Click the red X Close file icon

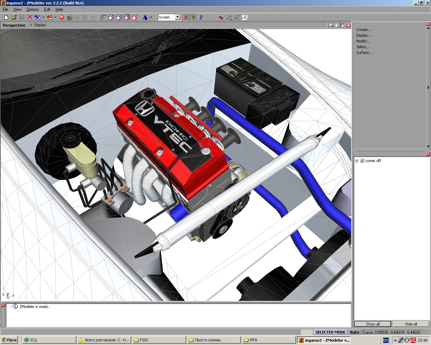coord(30,17)
